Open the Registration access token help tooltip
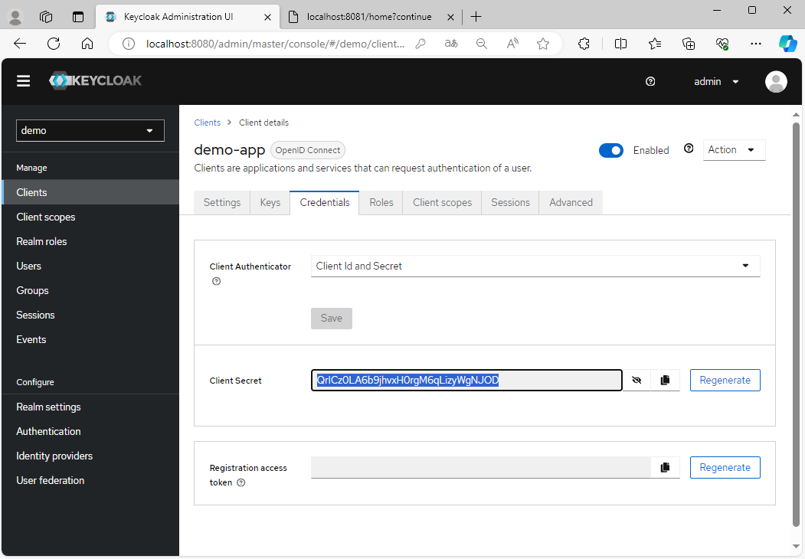Viewport: 805px width, 559px height. coord(241,482)
